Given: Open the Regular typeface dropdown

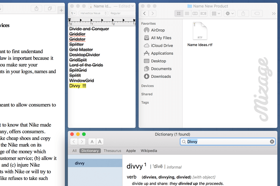Looking at the screenshot, I should click(122, 13).
